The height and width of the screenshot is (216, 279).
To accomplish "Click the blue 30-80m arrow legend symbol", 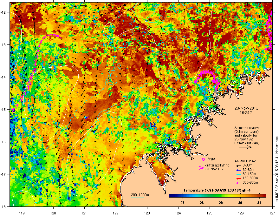I will tap(238, 170).
